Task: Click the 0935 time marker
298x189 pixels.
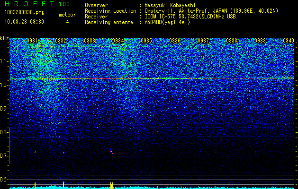Action: [146, 41]
